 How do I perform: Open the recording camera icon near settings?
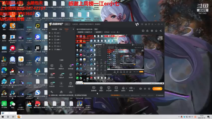tap(141, 89)
